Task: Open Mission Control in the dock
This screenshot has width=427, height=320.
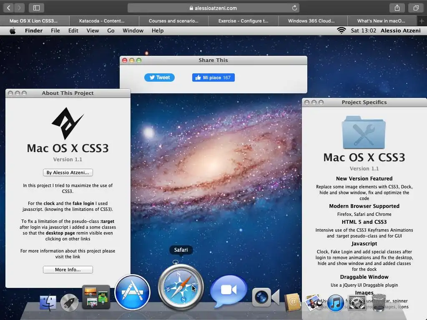Action: pos(96,297)
